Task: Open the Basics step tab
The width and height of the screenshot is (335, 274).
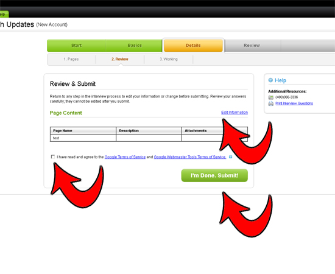Action: click(135, 46)
